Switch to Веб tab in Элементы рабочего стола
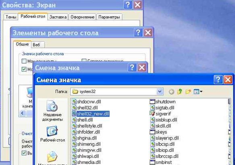235x165 pixels. (37, 45)
